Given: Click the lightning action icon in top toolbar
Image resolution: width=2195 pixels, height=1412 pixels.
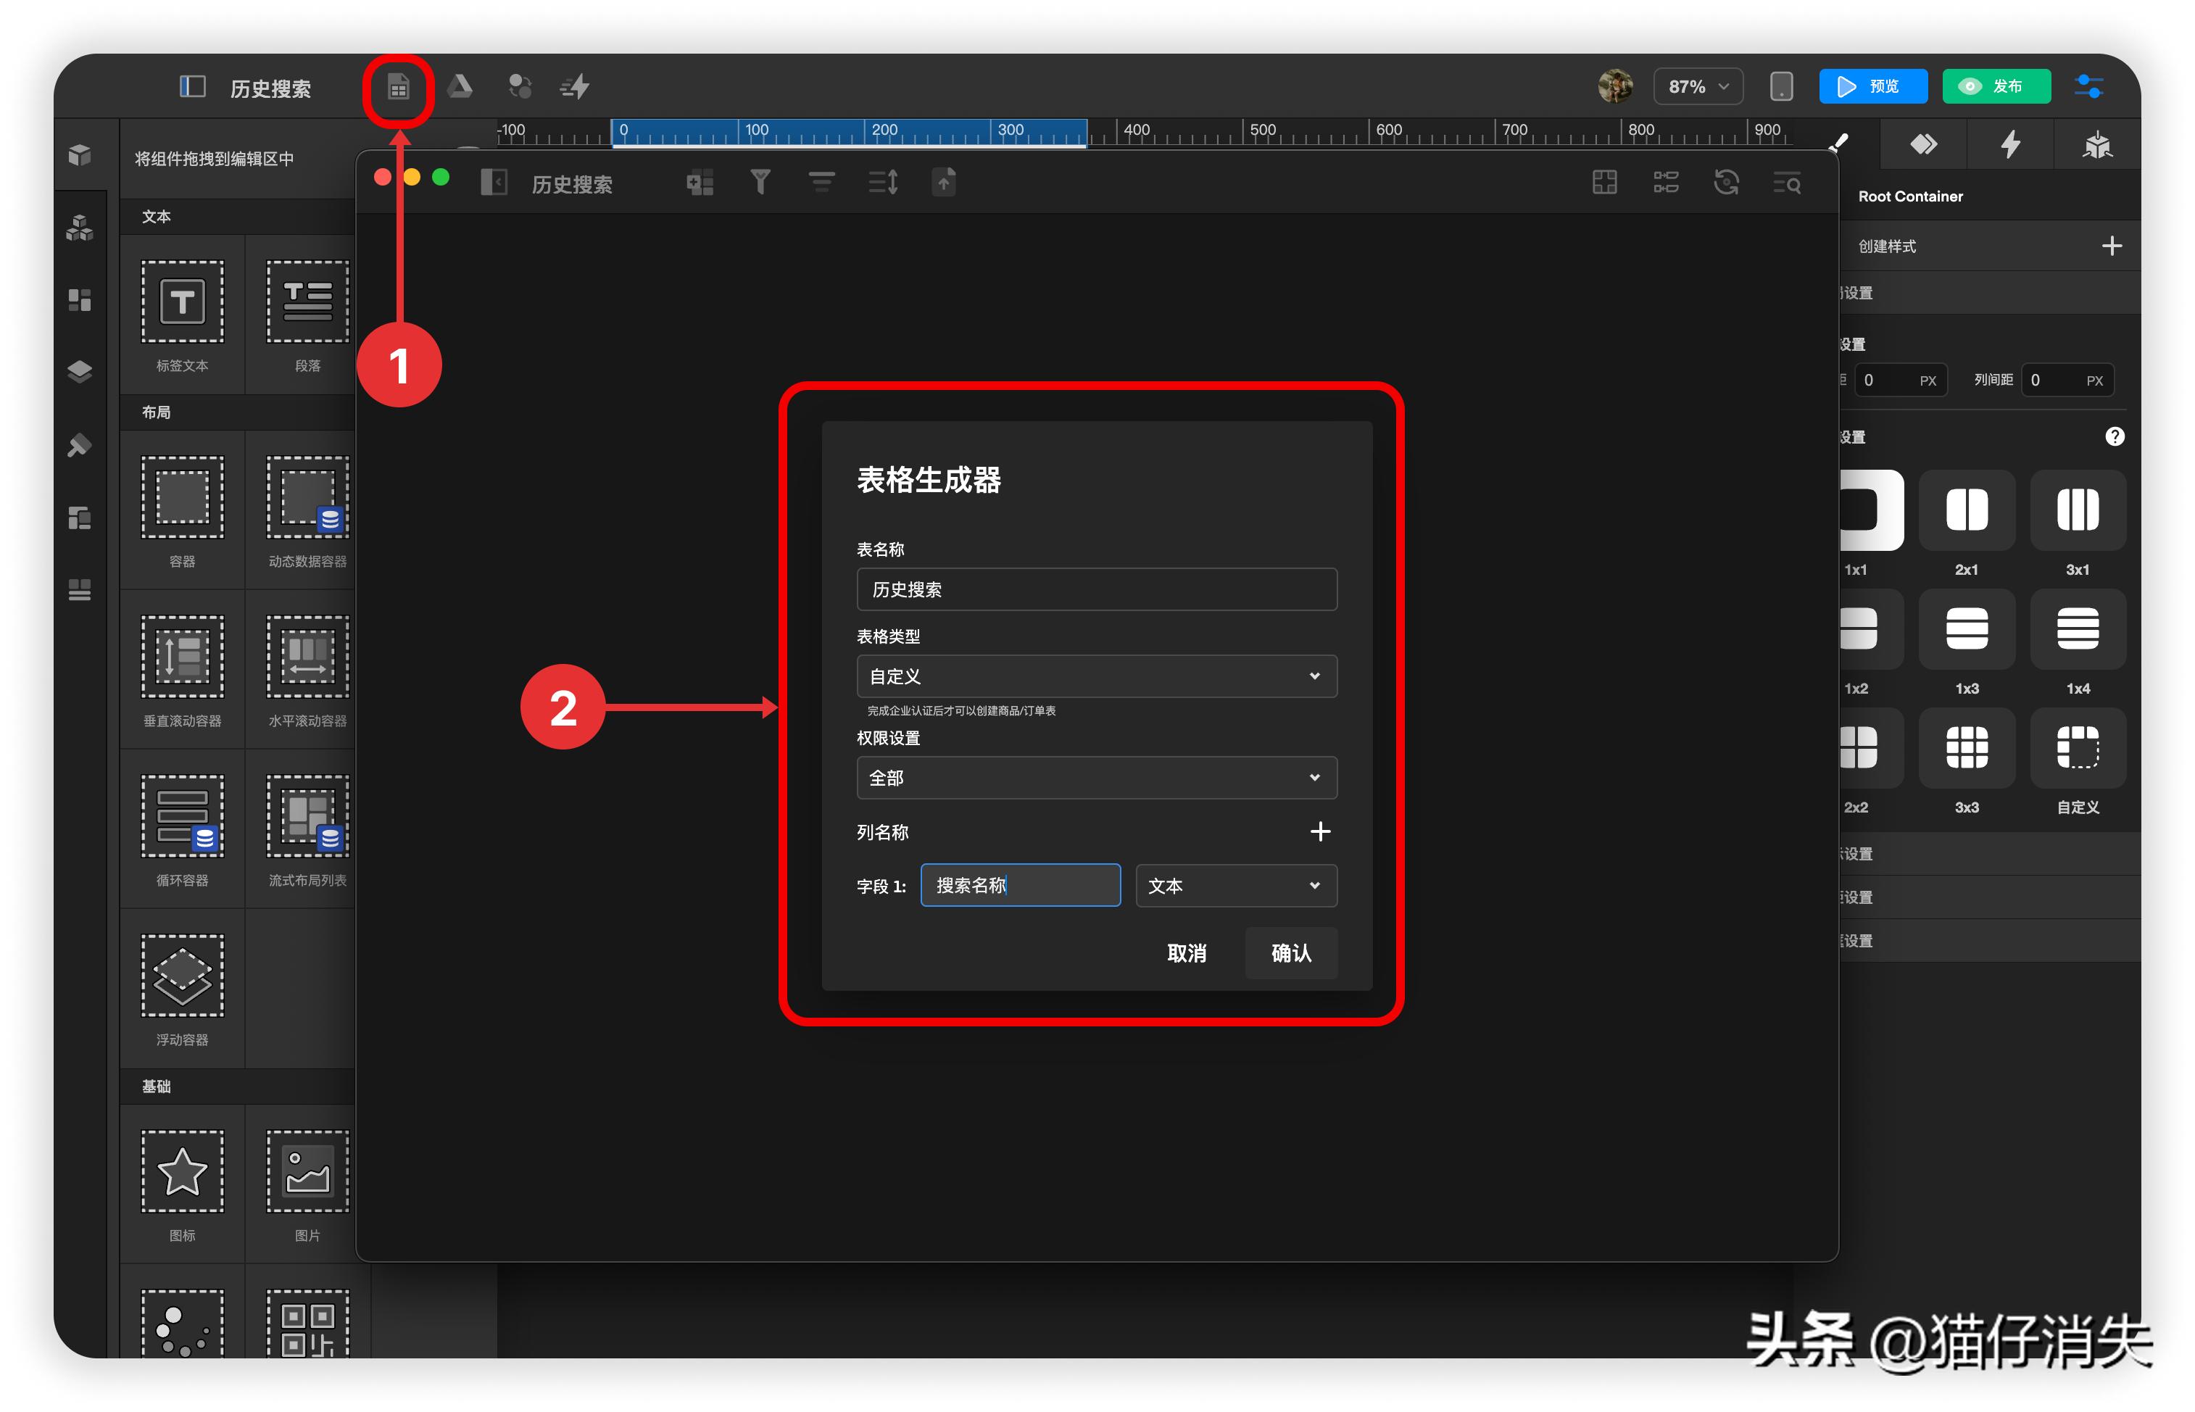Looking at the screenshot, I should pos(575,87).
